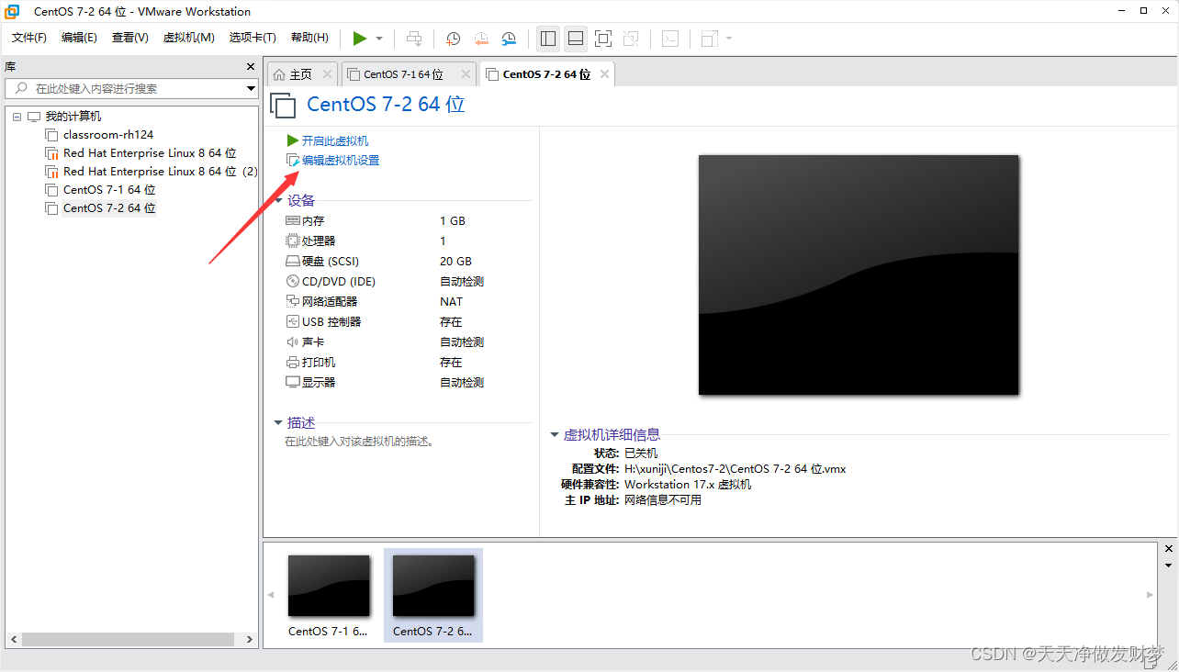This screenshot has width=1179, height=672.
Task: Collapse the 虚拟机详细信息 section
Action: tap(555, 434)
